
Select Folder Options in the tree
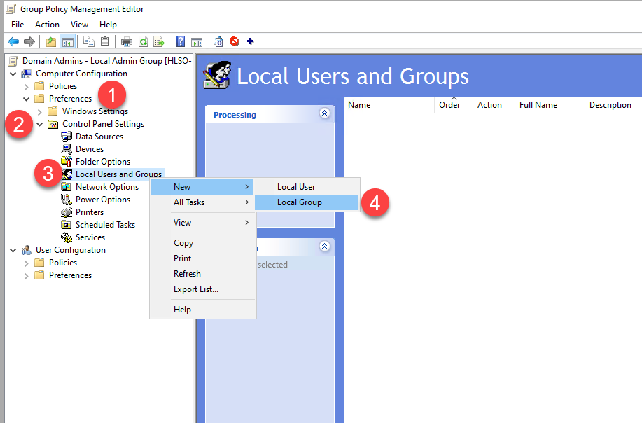[x=103, y=162]
